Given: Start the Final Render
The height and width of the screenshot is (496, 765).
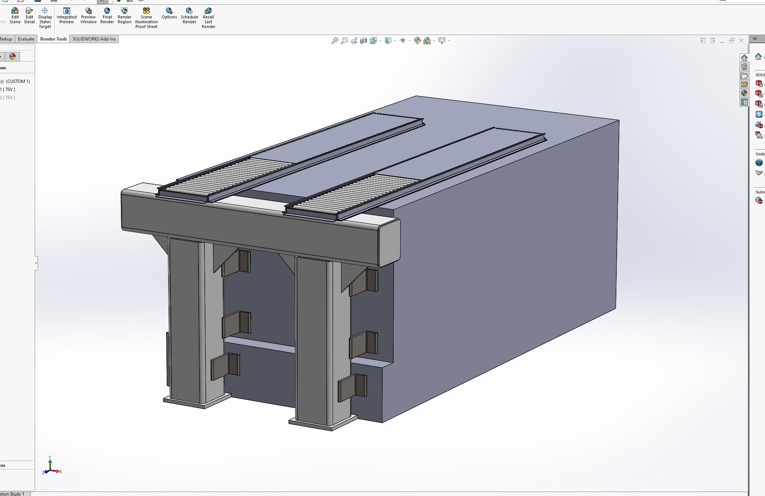Looking at the screenshot, I should coord(107,16).
